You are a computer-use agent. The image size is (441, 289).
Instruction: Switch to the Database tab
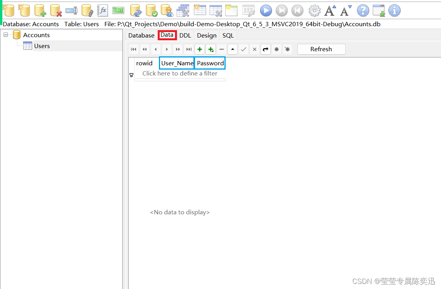click(142, 35)
